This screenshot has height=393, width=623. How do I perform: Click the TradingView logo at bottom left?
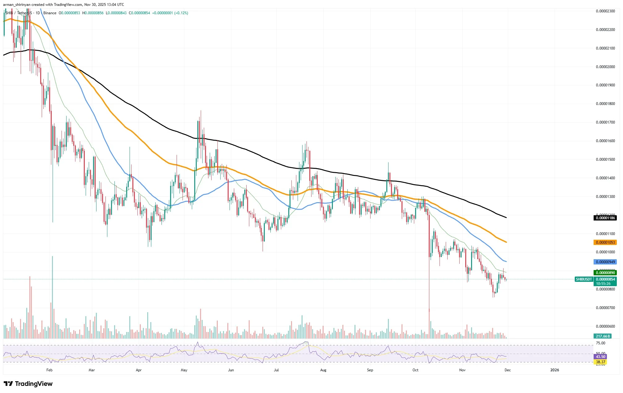(x=28, y=384)
